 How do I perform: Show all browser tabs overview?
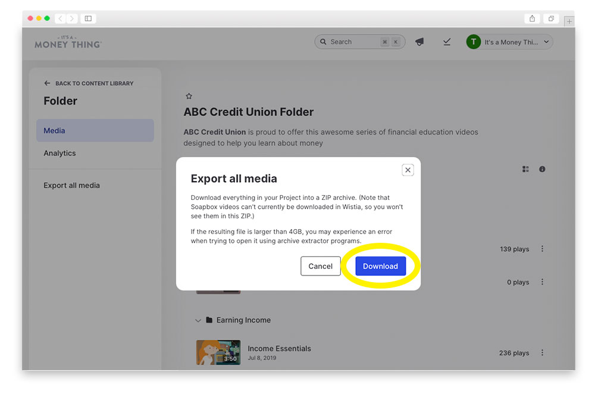coord(551,18)
